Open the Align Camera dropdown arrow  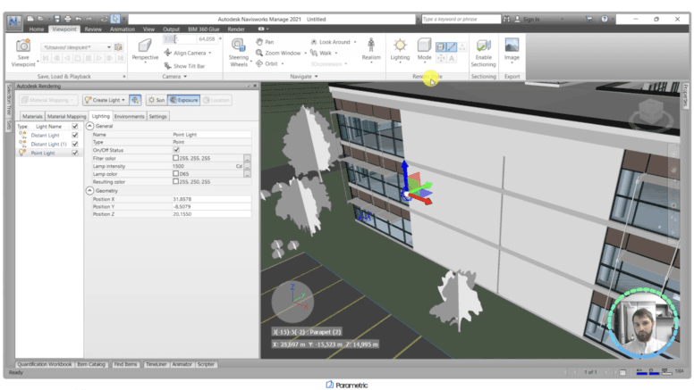click(x=210, y=53)
